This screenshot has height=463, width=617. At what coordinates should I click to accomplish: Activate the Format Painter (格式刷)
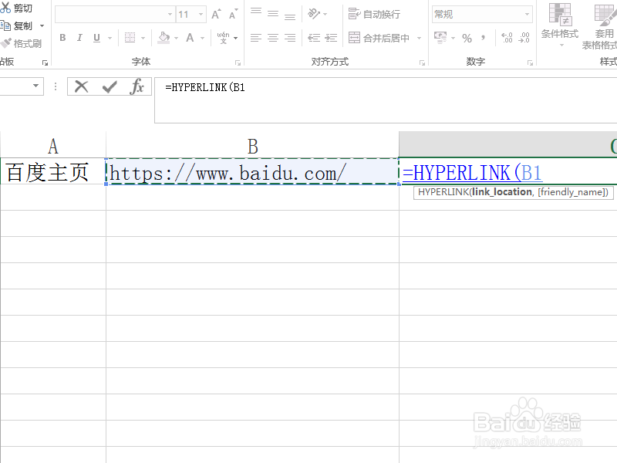point(22,43)
